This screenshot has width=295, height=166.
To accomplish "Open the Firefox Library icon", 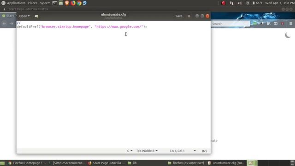I will 268,24.
